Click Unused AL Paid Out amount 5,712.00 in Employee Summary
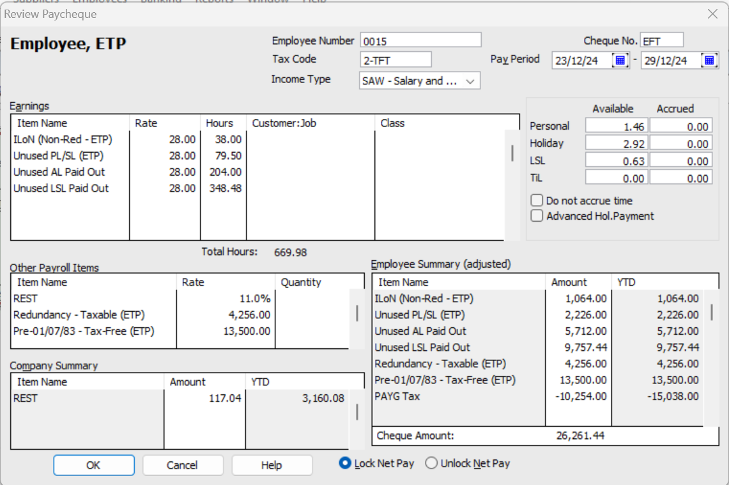Image resolution: width=729 pixels, height=485 pixels. click(x=586, y=331)
